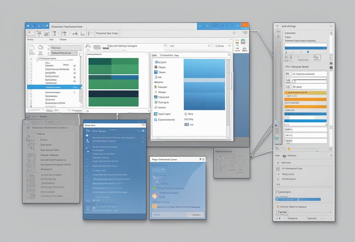The height and width of the screenshot is (242, 355).
Task: Switch to the second ribbon tab
Action: coord(51,40)
